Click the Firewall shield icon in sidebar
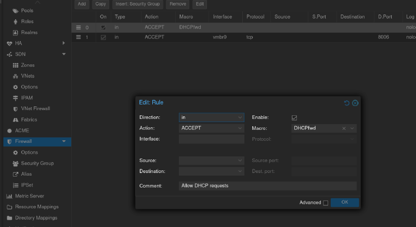The width and height of the screenshot is (416, 227). coord(9,141)
